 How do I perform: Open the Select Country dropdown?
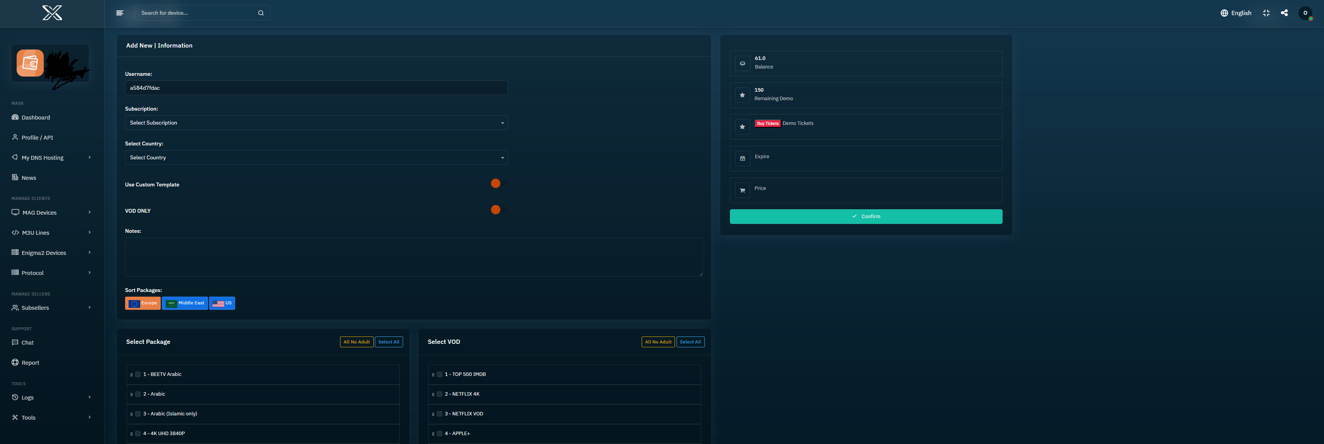[x=316, y=157]
